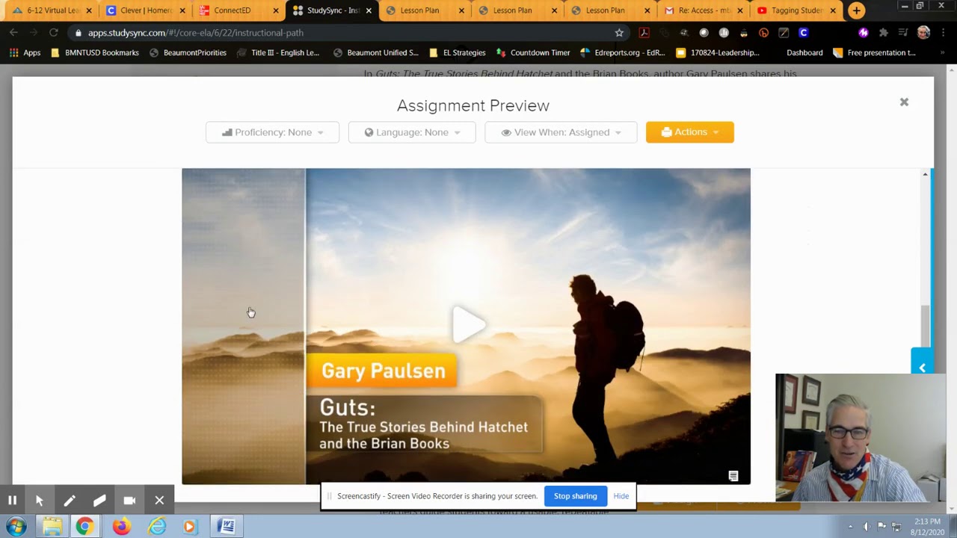Click the transcript icon on the video
Screen dimensions: 957x538
pyautogui.click(x=733, y=476)
